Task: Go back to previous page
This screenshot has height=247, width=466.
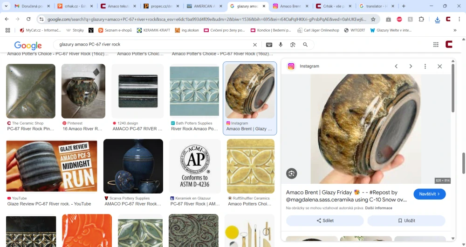Action: point(7,19)
